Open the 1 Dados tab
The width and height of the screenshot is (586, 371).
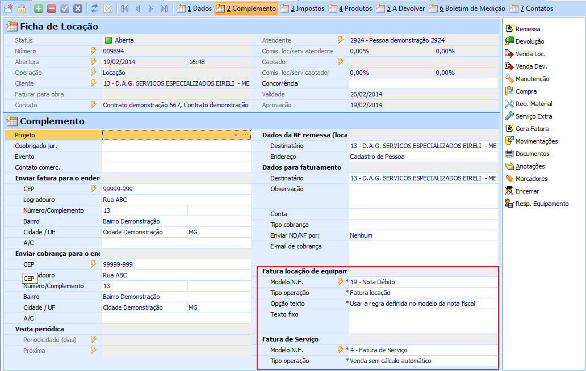click(x=194, y=8)
